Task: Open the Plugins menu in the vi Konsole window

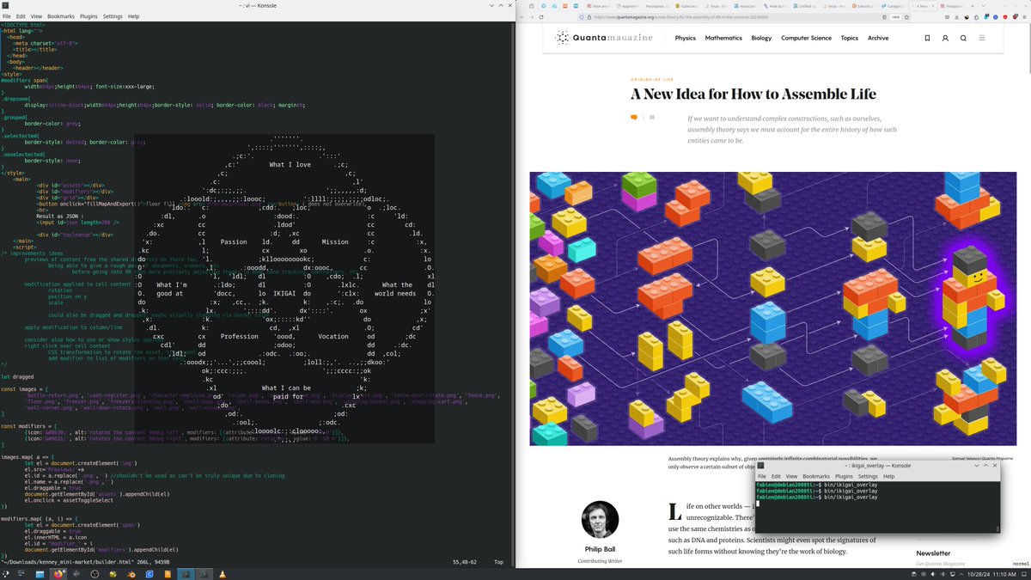Action: [88, 16]
